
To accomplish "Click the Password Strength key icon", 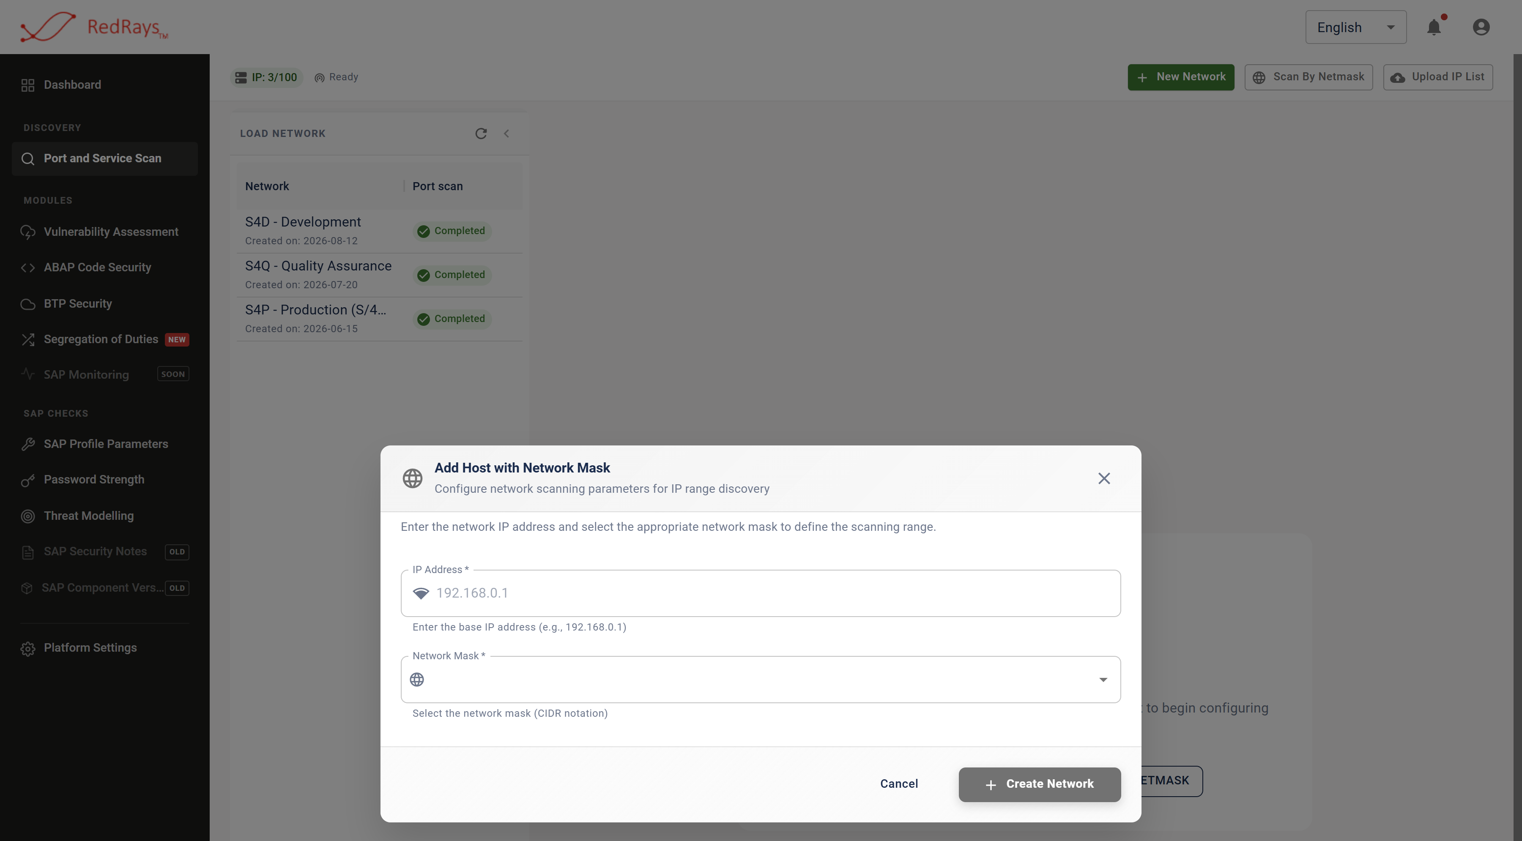I will pos(28,480).
